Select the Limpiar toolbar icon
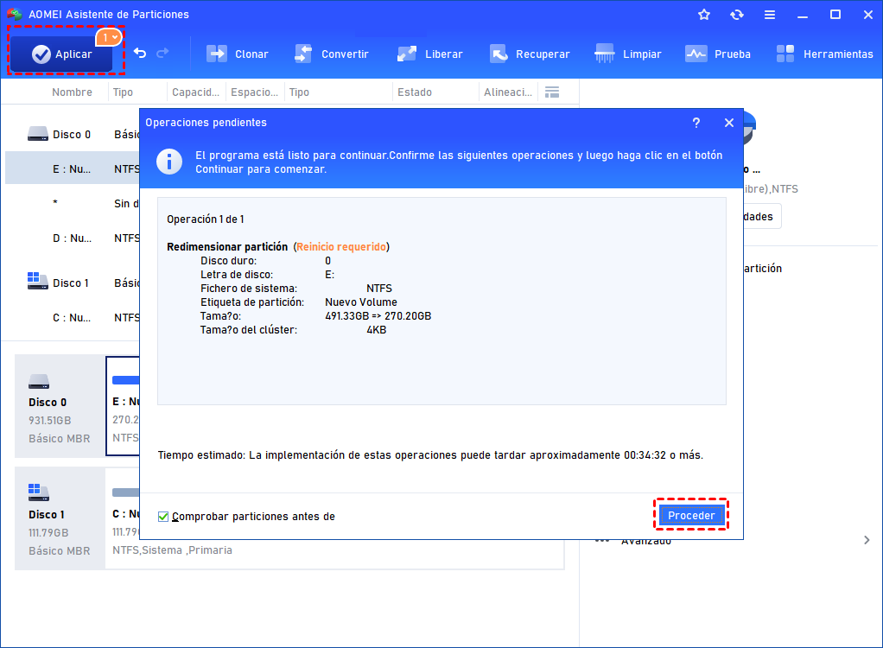 pyautogui.click(x=628, y=54)
